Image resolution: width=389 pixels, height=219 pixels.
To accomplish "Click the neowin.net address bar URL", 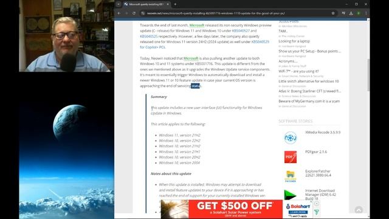I will [216, 13].
